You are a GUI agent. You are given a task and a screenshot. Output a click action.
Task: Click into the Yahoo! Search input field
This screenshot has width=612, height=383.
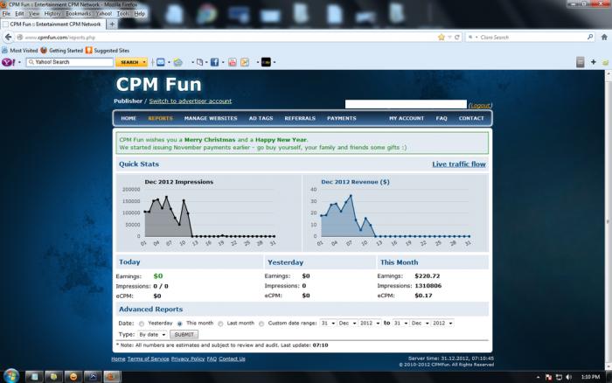click(70, 62)
